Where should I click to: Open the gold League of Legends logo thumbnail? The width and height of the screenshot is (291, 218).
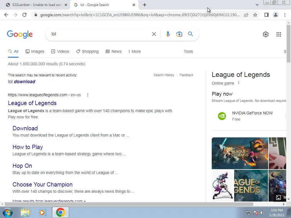pos(251,186)
